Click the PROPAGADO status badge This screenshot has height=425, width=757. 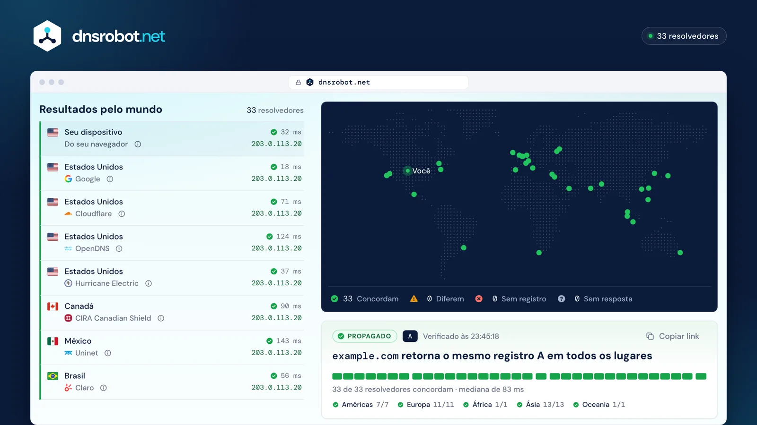coord(365,336)
